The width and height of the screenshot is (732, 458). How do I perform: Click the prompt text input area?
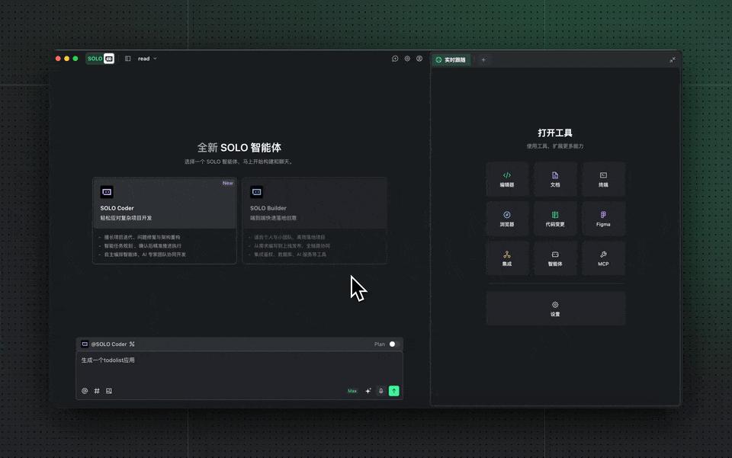click(239, 367)
